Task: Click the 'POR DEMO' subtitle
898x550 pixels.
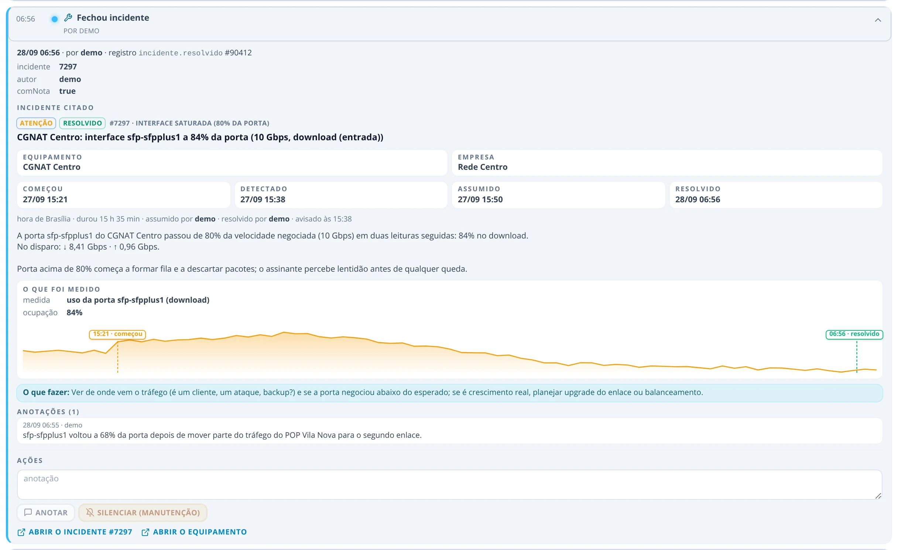Action: tap(81, 31)
